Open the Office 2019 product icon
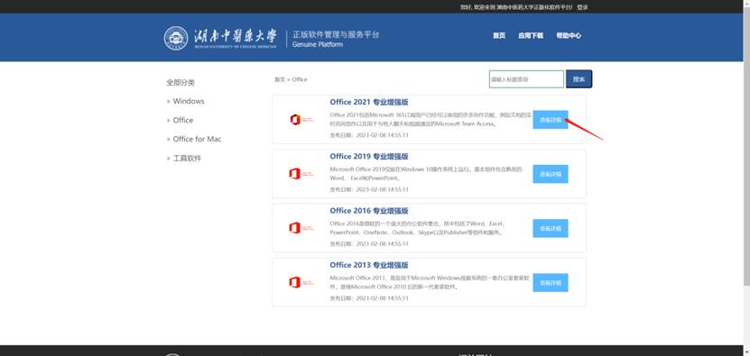The width and height of the screenshot is (750, 356). pyautogui.click(x=301, y=174)
